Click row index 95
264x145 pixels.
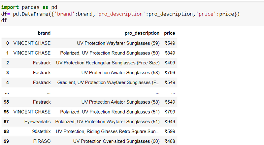6,102
